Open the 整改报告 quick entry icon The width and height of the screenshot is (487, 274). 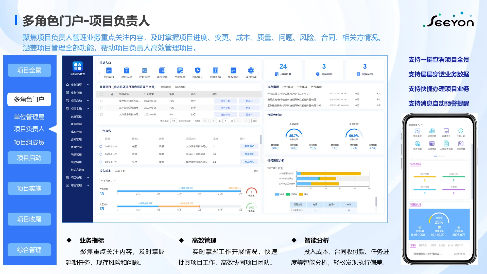pyautogui.click(x=233, y=70)
